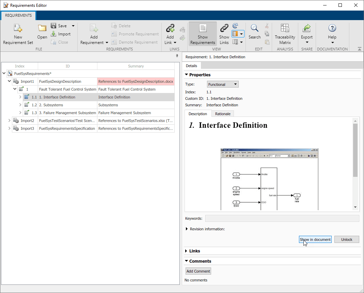364x293 pixels.
Task: Click the Search magnifier icon
Action: (x=254, y=28)
